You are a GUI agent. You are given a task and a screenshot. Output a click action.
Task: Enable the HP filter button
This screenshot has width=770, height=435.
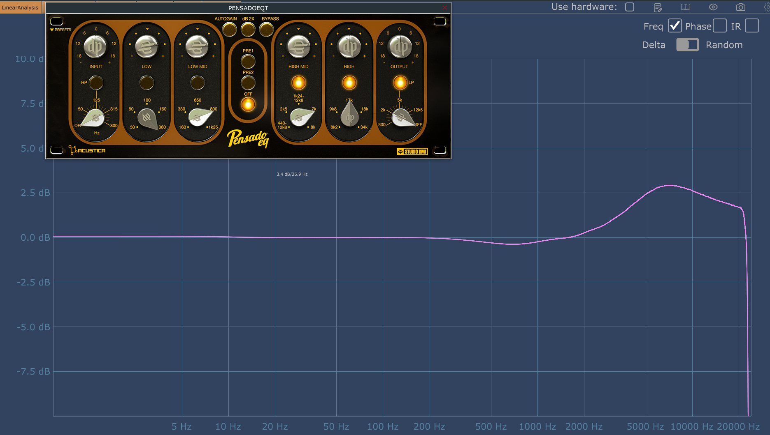point(96,83)
